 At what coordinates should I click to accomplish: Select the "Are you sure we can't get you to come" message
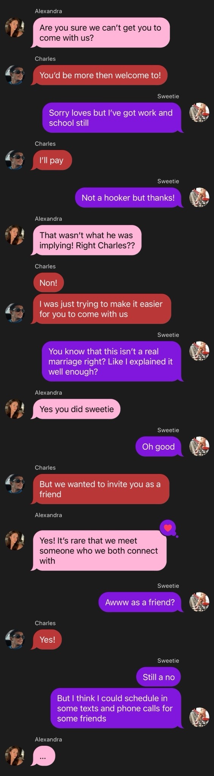click(x=100, y=33)
